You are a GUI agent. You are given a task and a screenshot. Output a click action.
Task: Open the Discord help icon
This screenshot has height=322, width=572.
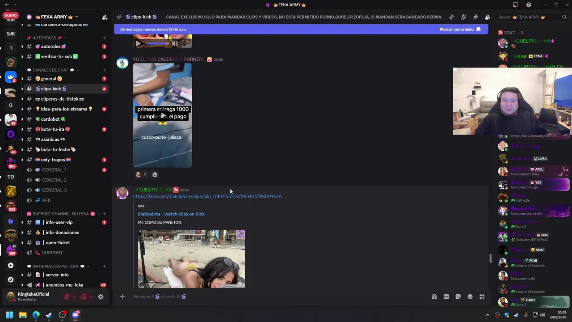pyautogui.click(x=529, y=5)
